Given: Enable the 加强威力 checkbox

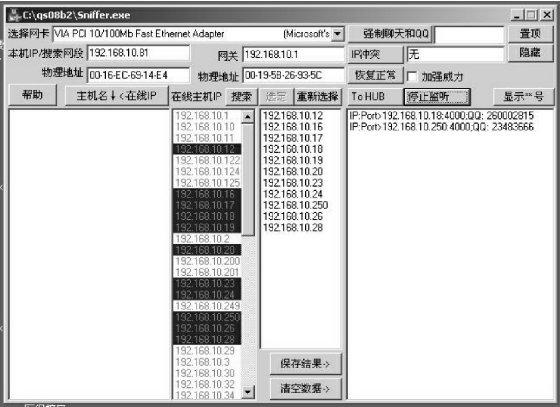Looking at the screenshot, I should point(412,76).
